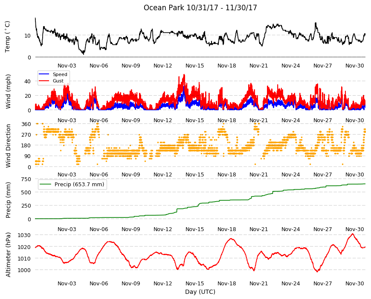The height and width of the screenshot is (299, 371).
Task: Click the Day (UTC) axis label
Action: tap(200, 292)
